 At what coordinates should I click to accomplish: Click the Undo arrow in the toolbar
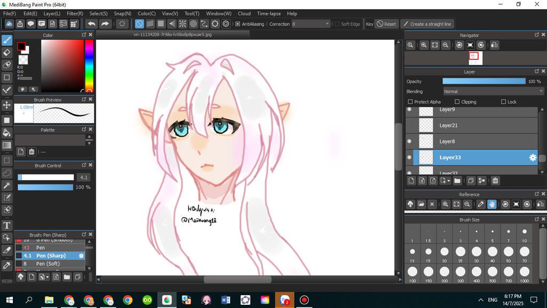click(x=91, y=24)
